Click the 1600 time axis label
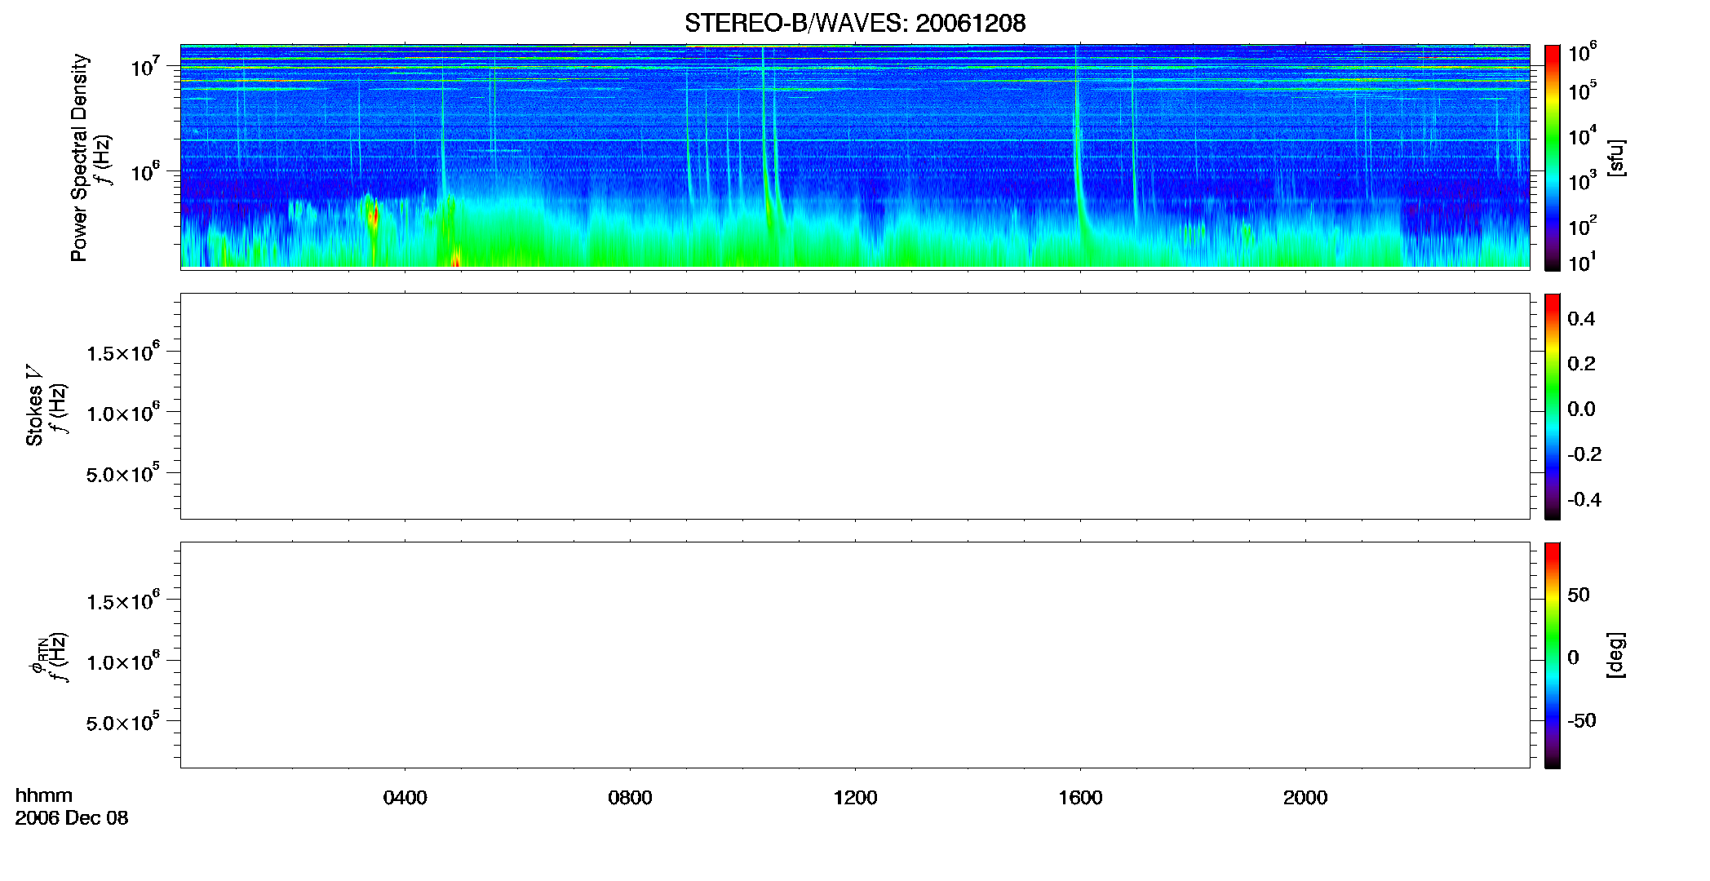The image size is (1710, 881). [1080, 798]
